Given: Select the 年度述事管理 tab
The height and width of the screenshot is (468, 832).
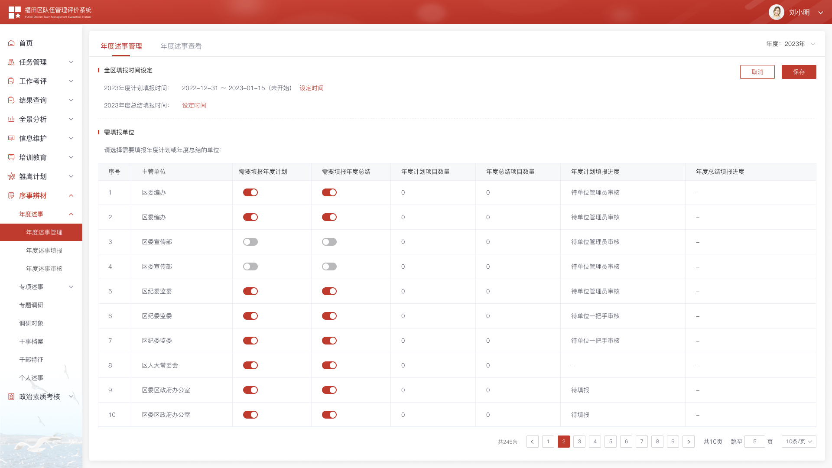Looking at the screenshot, I should click(x=121, y=46).
